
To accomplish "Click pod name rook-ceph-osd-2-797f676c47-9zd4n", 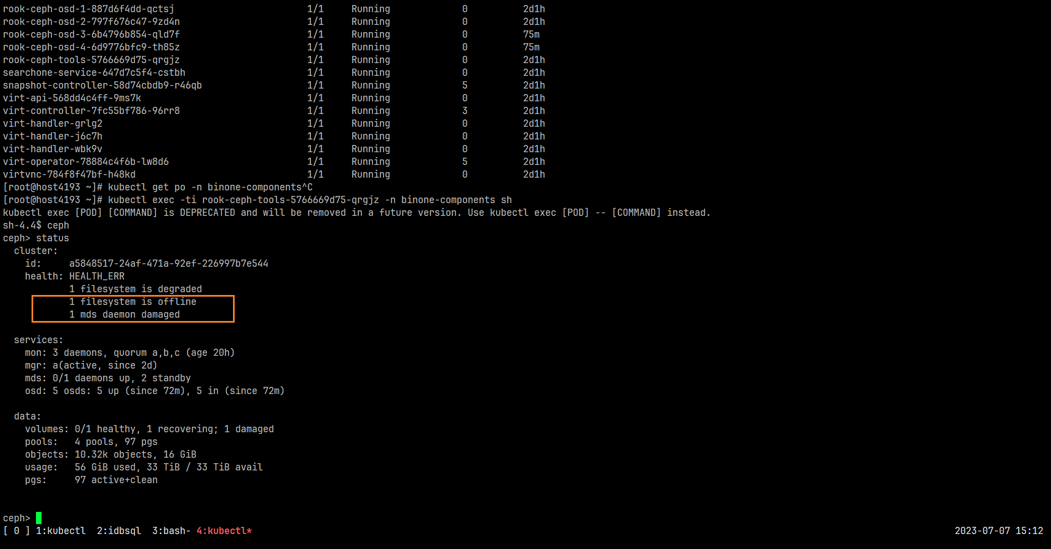I will [x=91, y=22].
